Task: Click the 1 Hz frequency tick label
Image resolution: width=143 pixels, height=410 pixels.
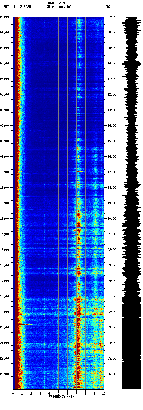Action: pos(22,394)
